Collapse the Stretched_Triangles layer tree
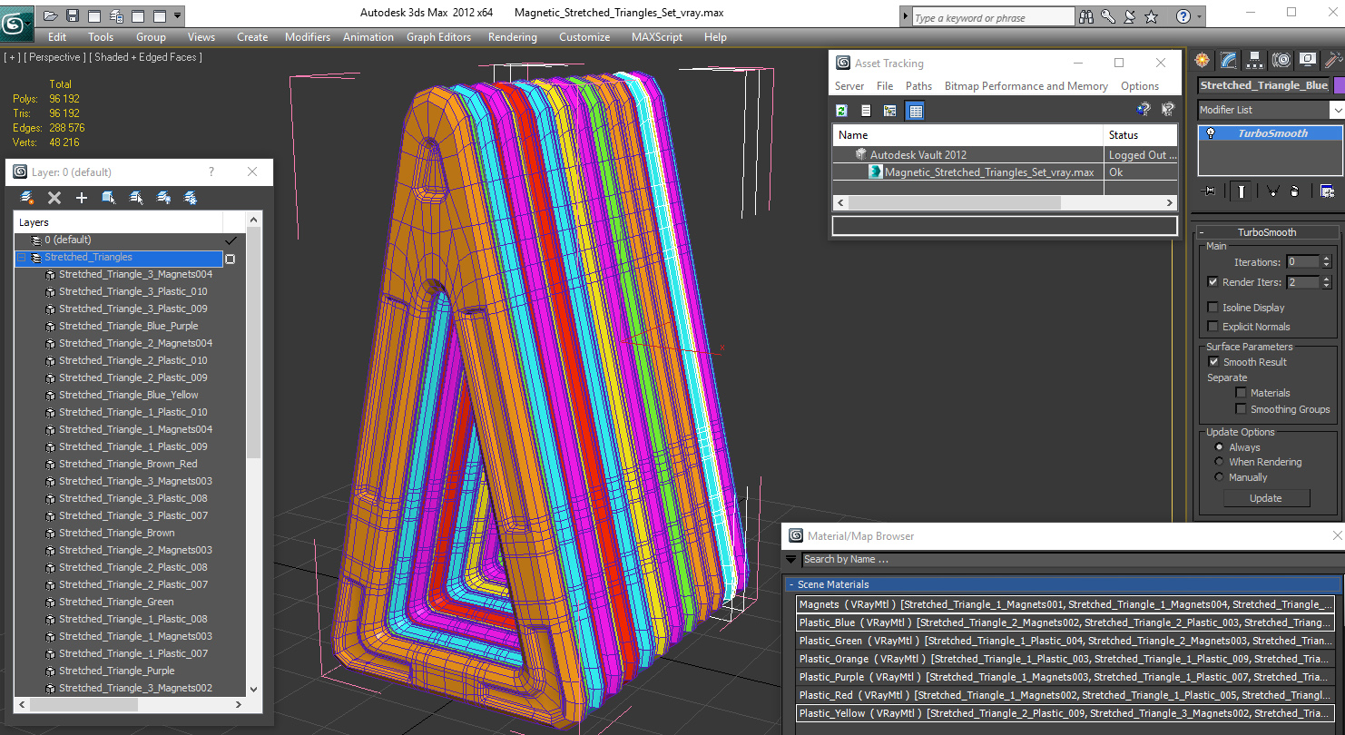 click(x=21, y=258)
